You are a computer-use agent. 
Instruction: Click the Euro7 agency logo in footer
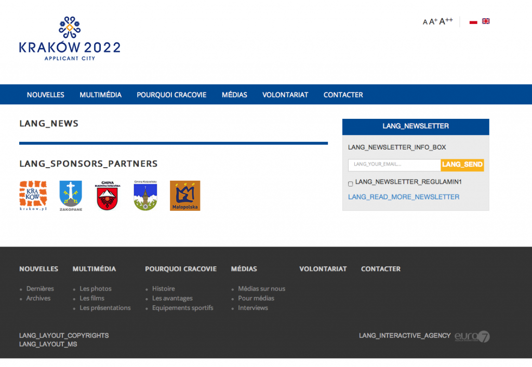click(x=472, y=336)
